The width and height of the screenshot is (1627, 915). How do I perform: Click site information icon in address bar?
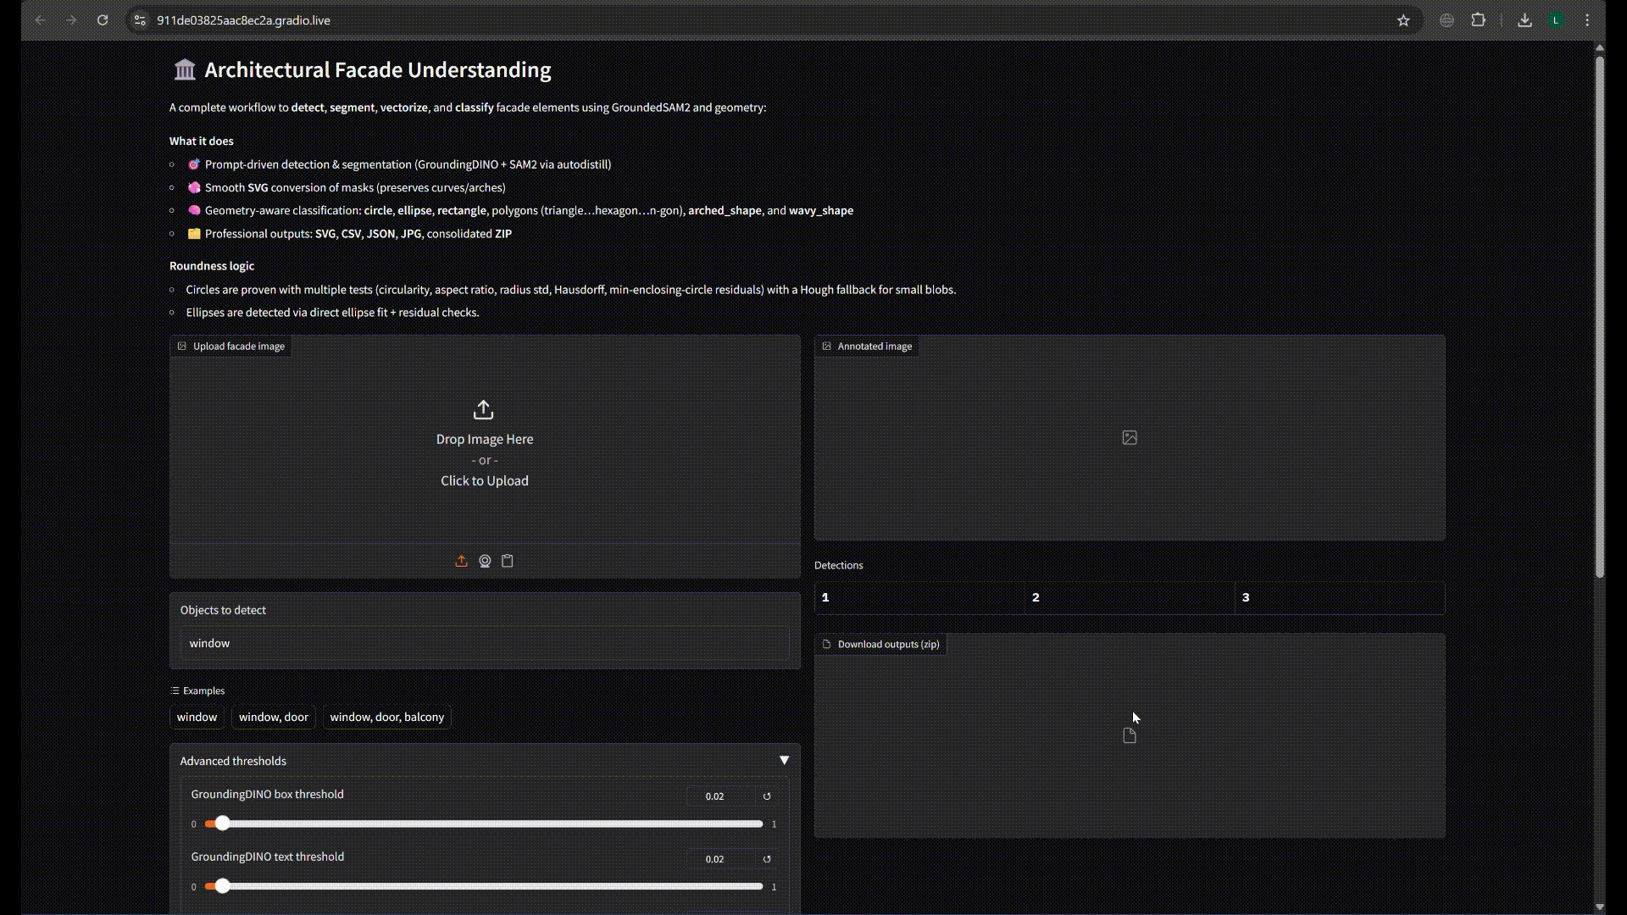point(141,20)
